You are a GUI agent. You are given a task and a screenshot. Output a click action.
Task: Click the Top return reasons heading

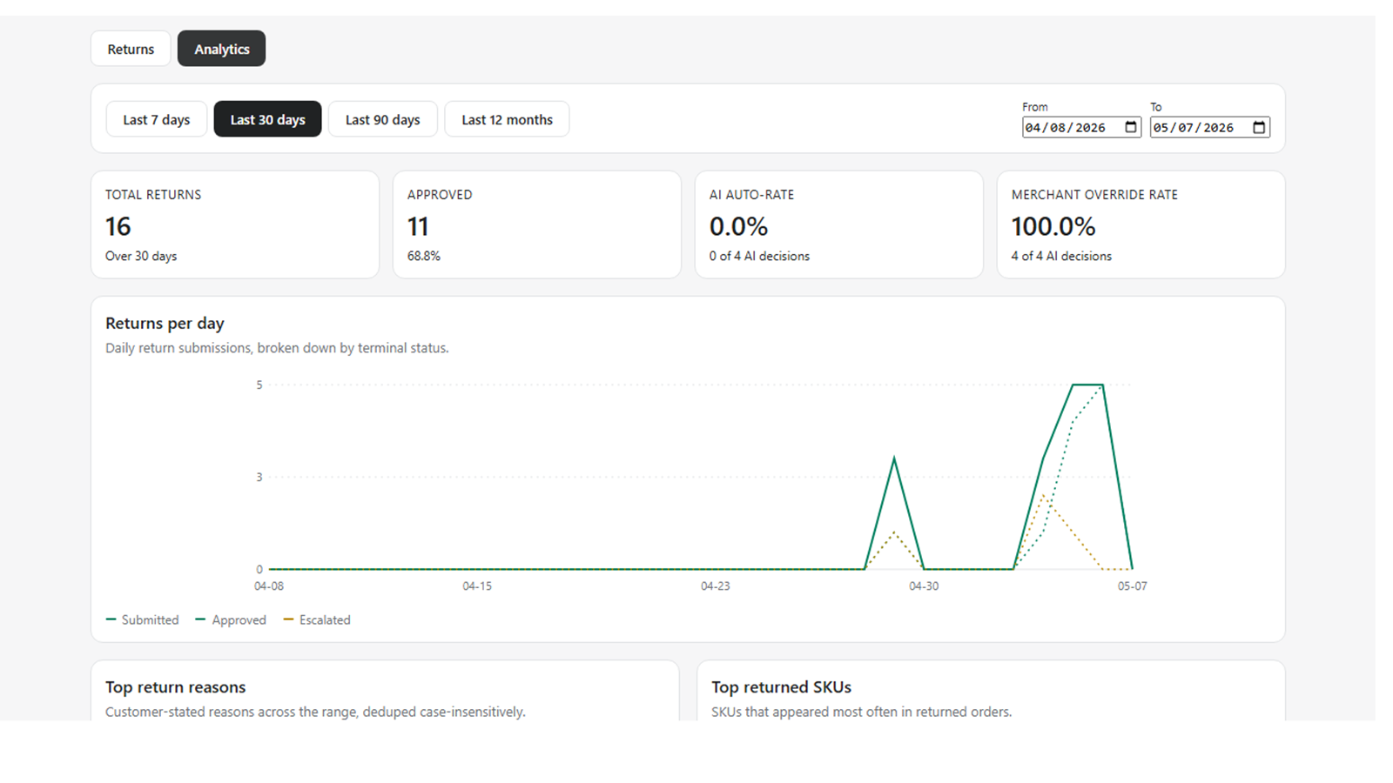click(176, 687)
